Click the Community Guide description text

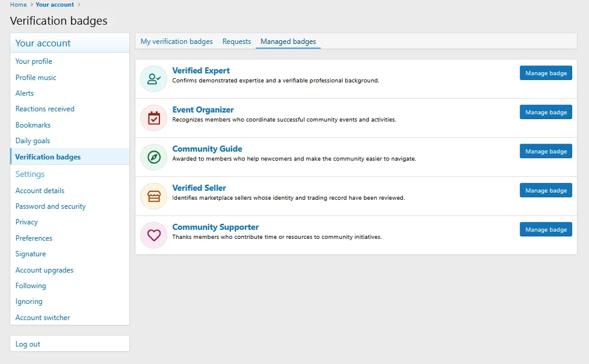point(294,158)
